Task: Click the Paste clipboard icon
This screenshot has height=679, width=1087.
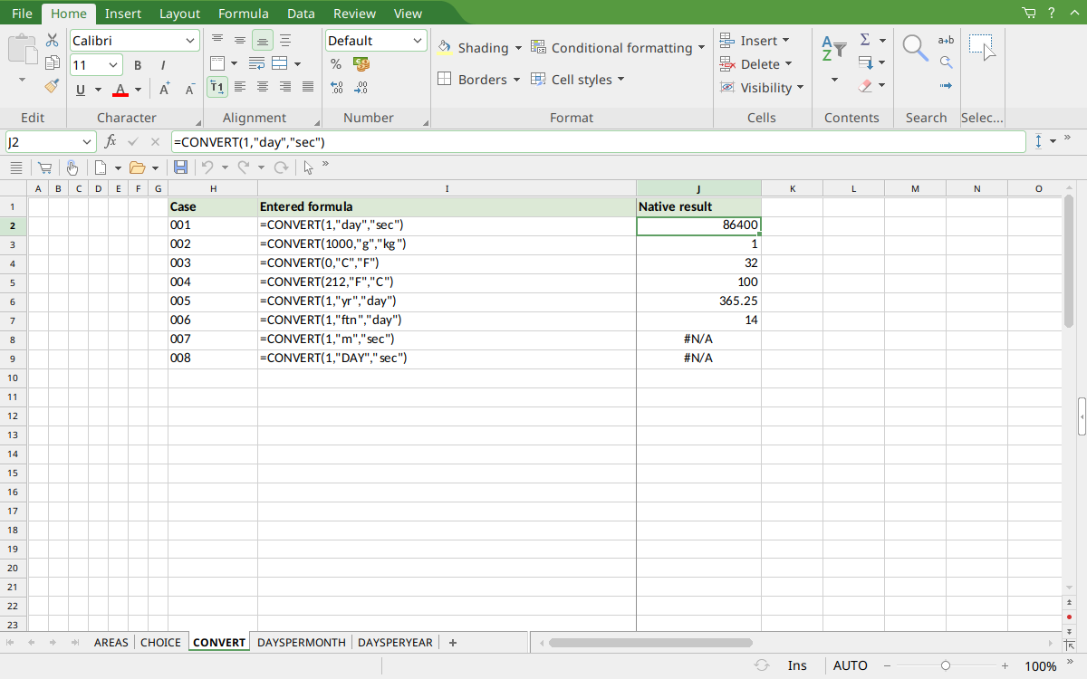Action: (23, 49)
